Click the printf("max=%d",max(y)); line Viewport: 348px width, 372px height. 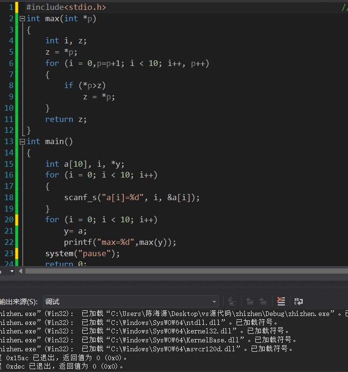point(120,242)
